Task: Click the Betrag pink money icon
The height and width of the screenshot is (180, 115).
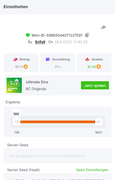Action: [x=15, y=59]
